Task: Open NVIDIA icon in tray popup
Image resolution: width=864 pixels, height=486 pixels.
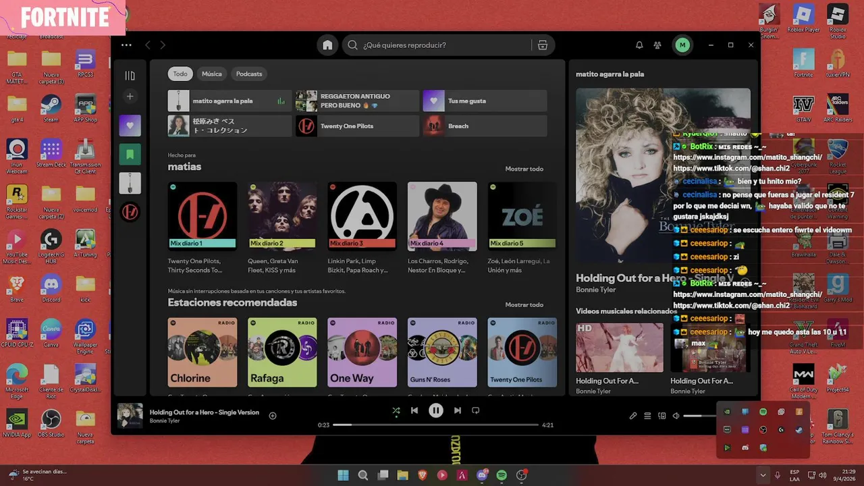Action: 727,411
